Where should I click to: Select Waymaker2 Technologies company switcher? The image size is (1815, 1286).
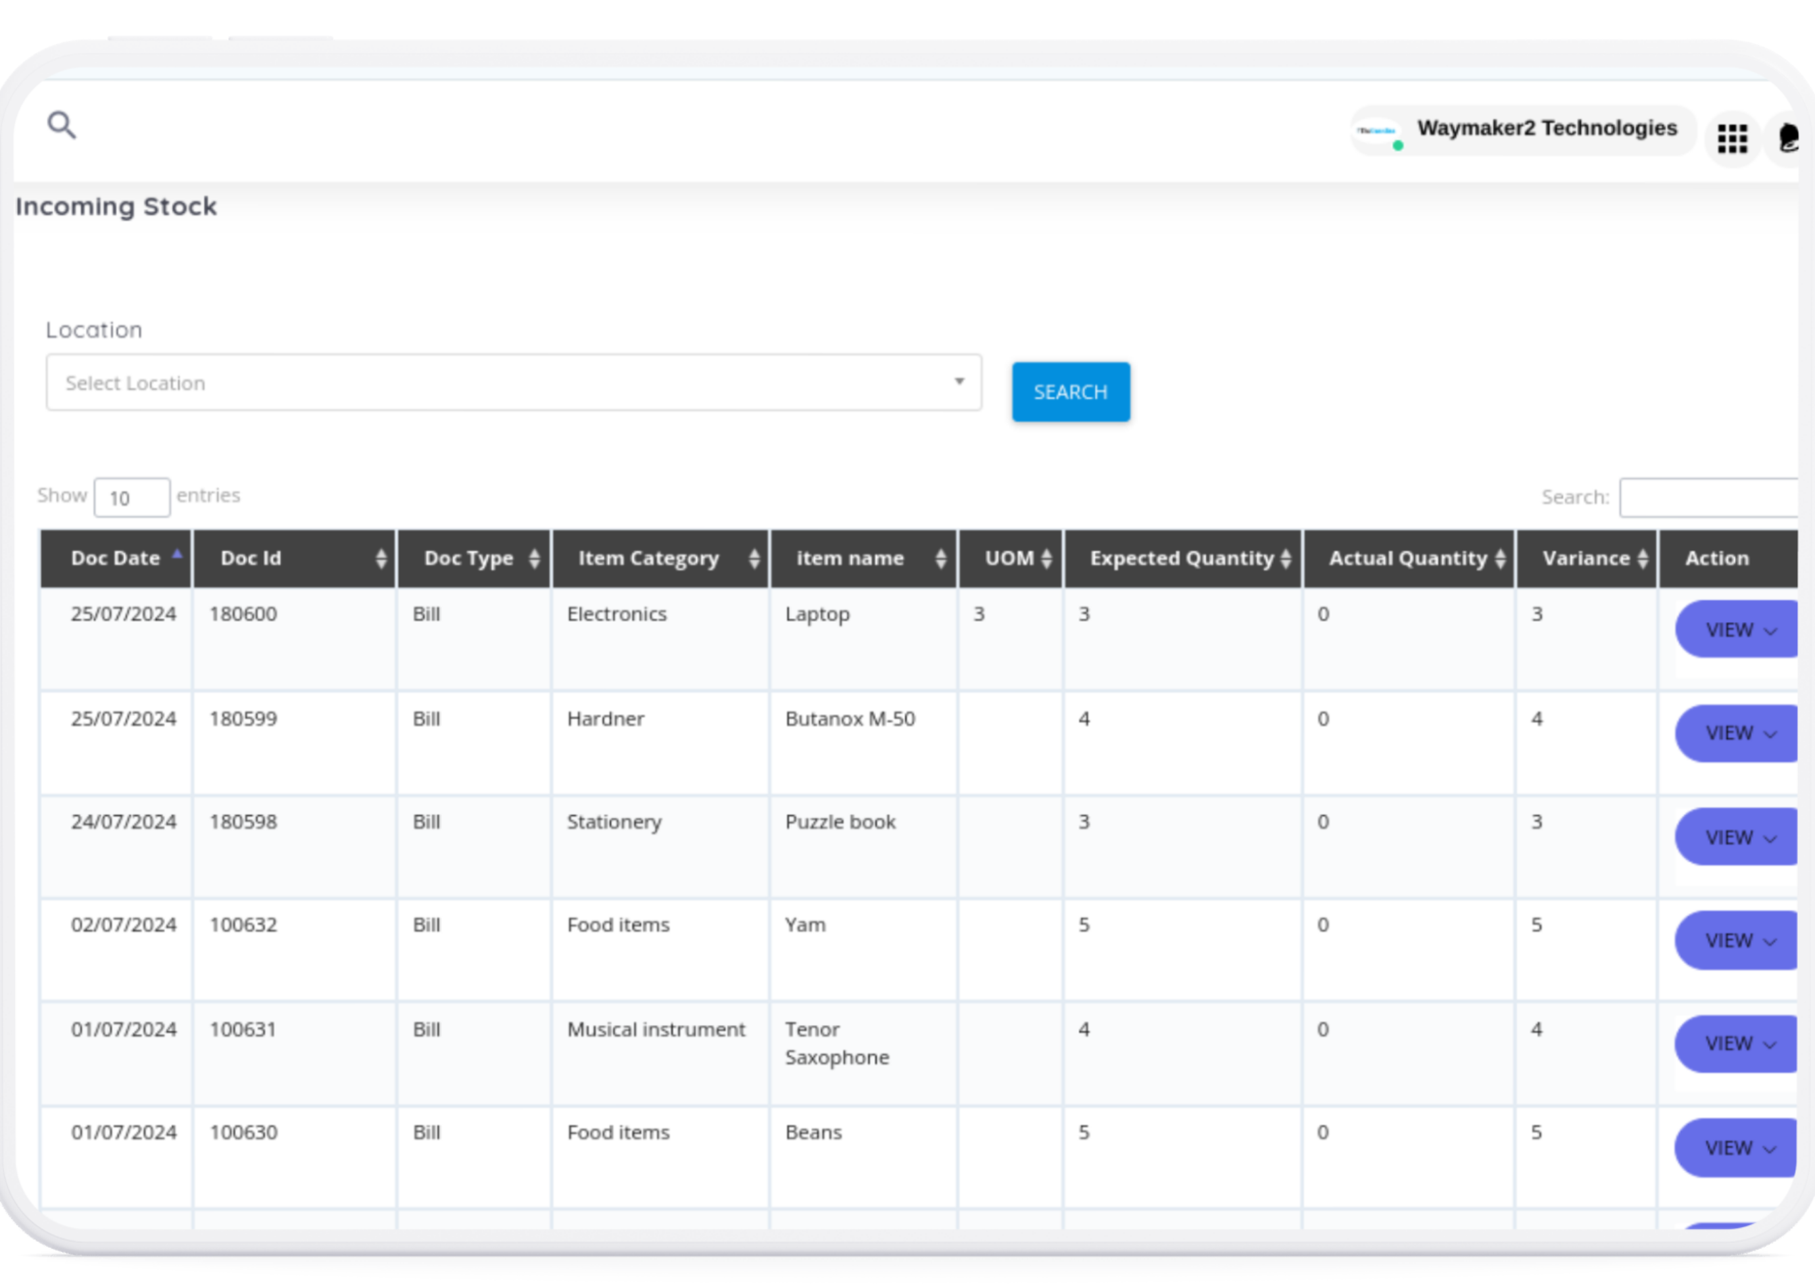click(x=1546, y=129)
